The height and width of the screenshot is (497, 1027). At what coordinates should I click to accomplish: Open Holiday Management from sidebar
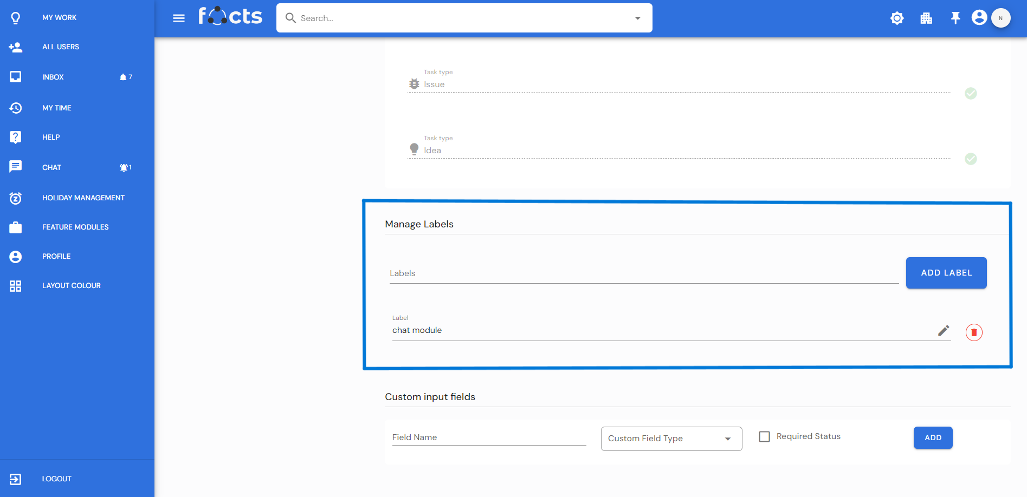click(83, 198)
